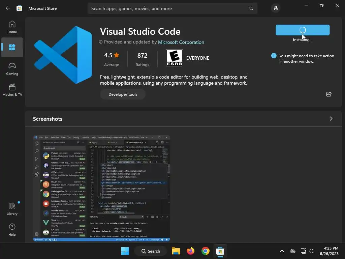Show hidden system tray icons
Image resolution: width=345 pixels, height=259 pixels.
(x=282, y=251)
